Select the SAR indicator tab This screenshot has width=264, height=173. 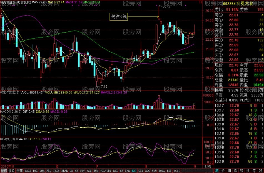click(x=127, y=171)
